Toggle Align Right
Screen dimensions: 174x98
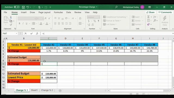pyautogui.click(x=63, y=23)
